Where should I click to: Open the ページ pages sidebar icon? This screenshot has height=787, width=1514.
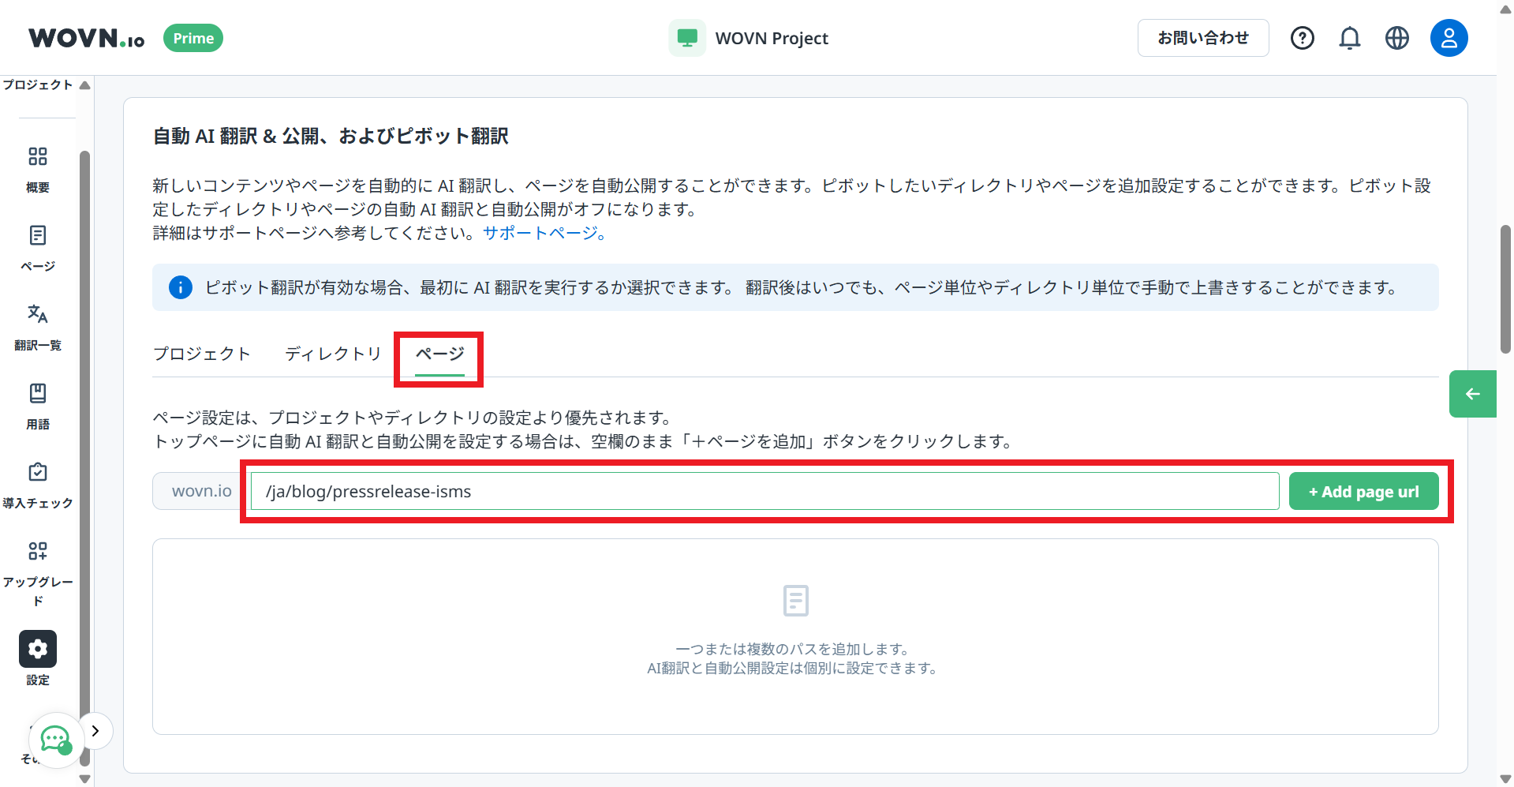[x=37, y=236]
